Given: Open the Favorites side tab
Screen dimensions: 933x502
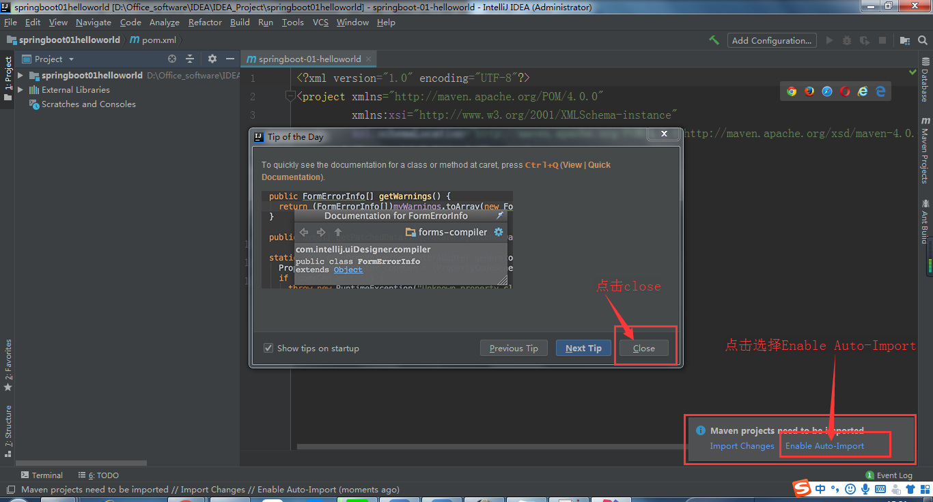Looking at the screenshot, I should (x=8, y=366).
